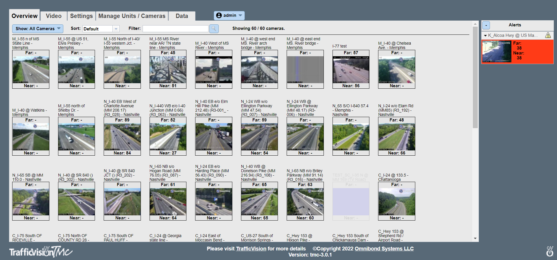Open the Data tab
The width and height of the screenshot is (557, 260).
tap(182, 16)
